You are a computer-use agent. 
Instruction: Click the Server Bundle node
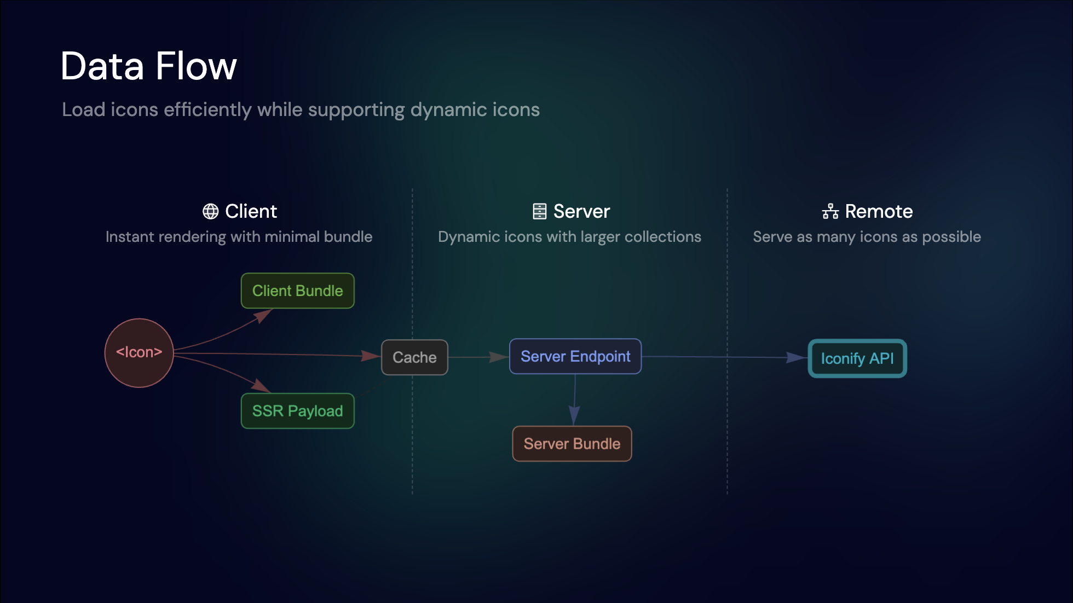pyautogui.click(x=572, y=444)
